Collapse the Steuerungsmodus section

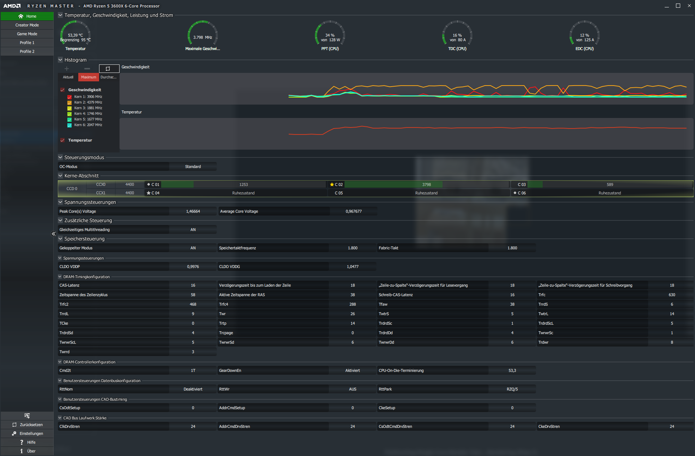[60, 157]
